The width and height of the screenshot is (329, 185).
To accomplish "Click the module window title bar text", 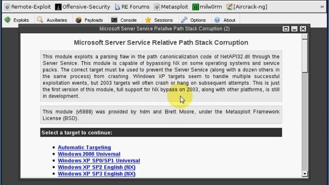I will tap(164, 29).
